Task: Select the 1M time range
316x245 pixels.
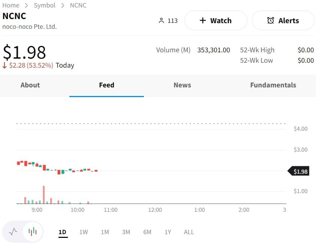Action: (x=105, y=232)
